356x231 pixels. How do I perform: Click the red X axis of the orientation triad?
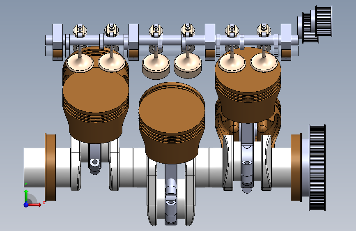(35, 205)
